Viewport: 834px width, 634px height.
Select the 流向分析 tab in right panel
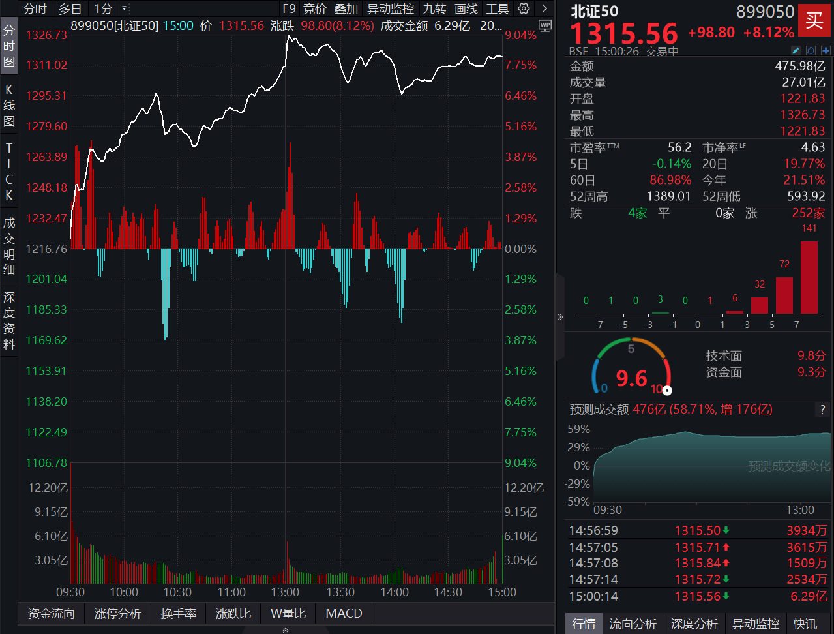(633, 624)
